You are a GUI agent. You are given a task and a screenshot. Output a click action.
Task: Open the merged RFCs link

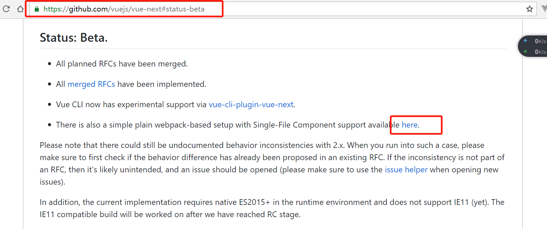[91, 84]
